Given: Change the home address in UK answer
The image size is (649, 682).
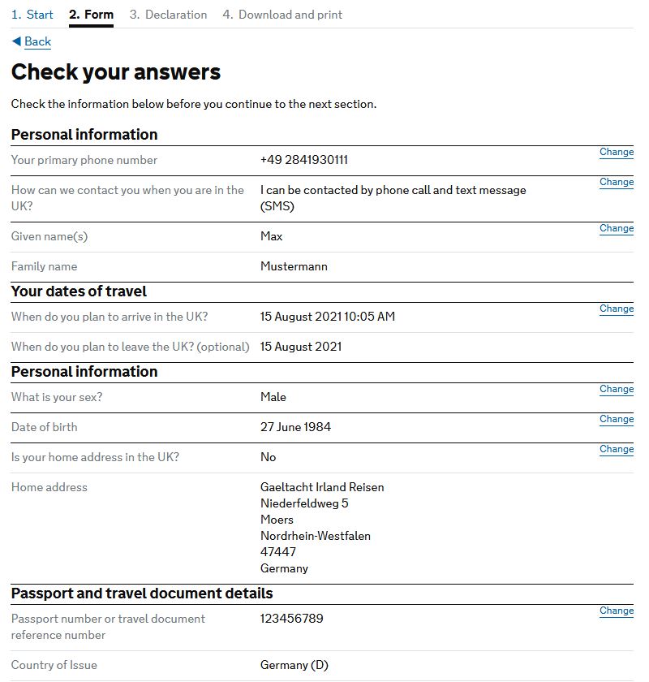Looking at the screenshot, I should 616,449.
